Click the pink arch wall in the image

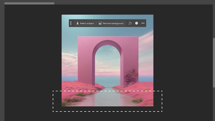85,60
